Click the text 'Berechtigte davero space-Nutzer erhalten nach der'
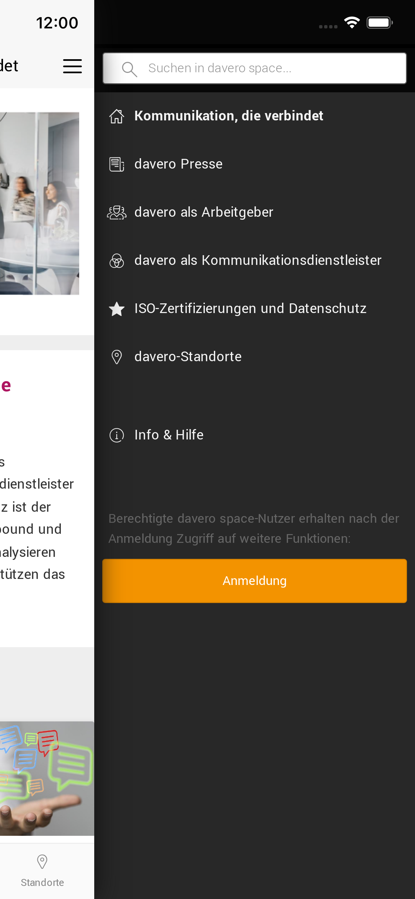 (254, 519)
